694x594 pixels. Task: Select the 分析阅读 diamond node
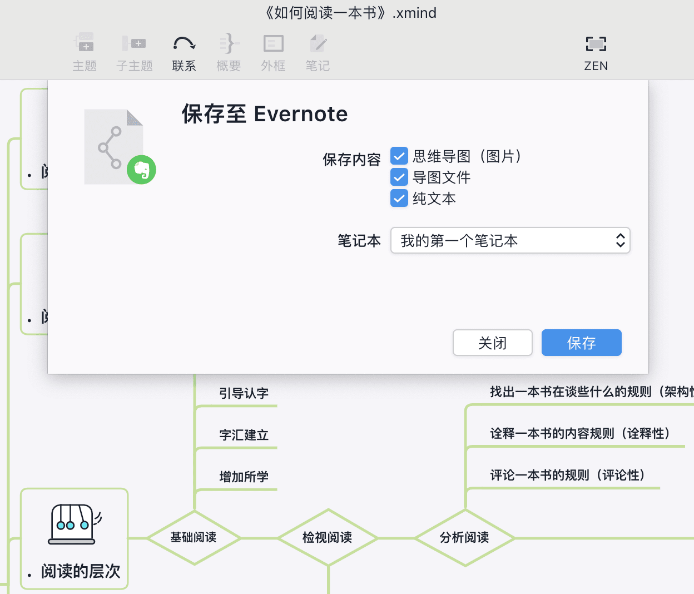point(464,537)
